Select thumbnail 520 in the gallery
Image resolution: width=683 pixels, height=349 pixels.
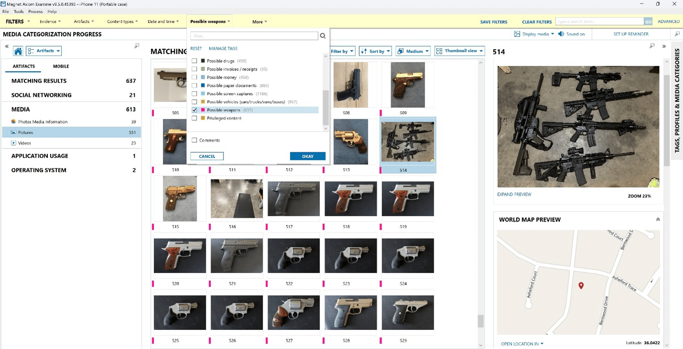(x=180, y=255)
